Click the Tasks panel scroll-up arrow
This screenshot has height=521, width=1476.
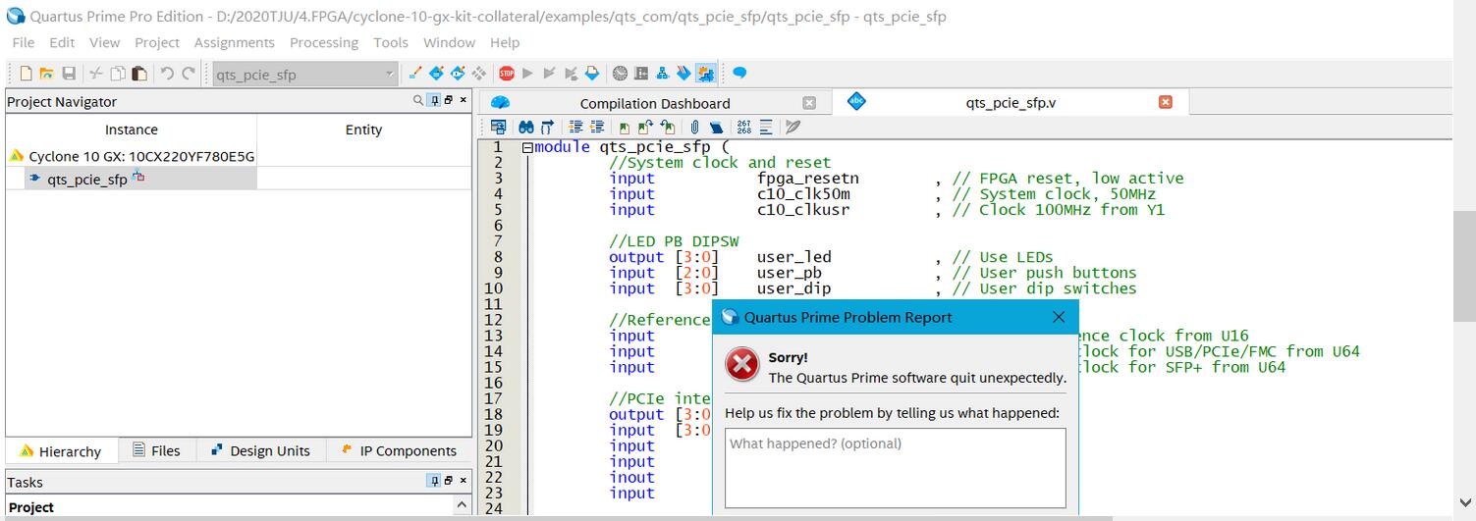463,504
